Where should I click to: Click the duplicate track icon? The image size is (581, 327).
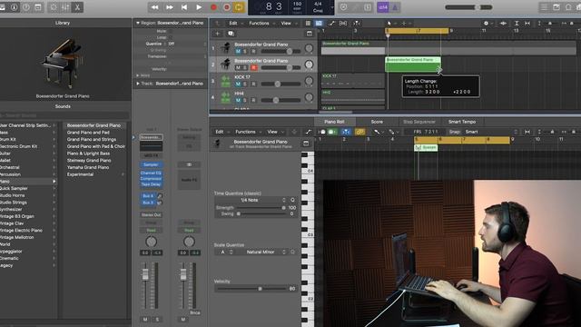click(x=231, y=34)
